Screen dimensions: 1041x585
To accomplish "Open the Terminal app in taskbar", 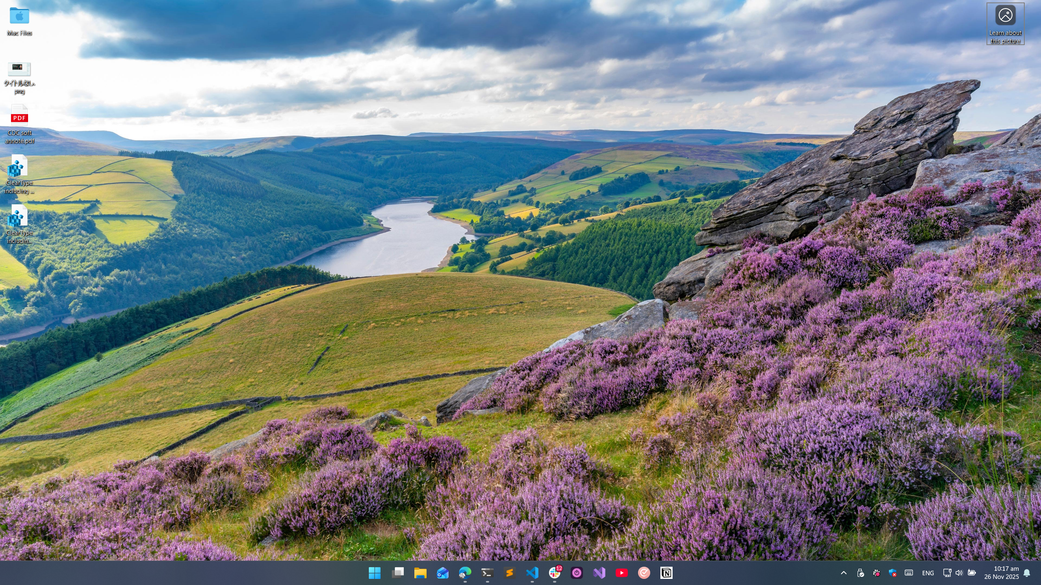I will 487,573.
